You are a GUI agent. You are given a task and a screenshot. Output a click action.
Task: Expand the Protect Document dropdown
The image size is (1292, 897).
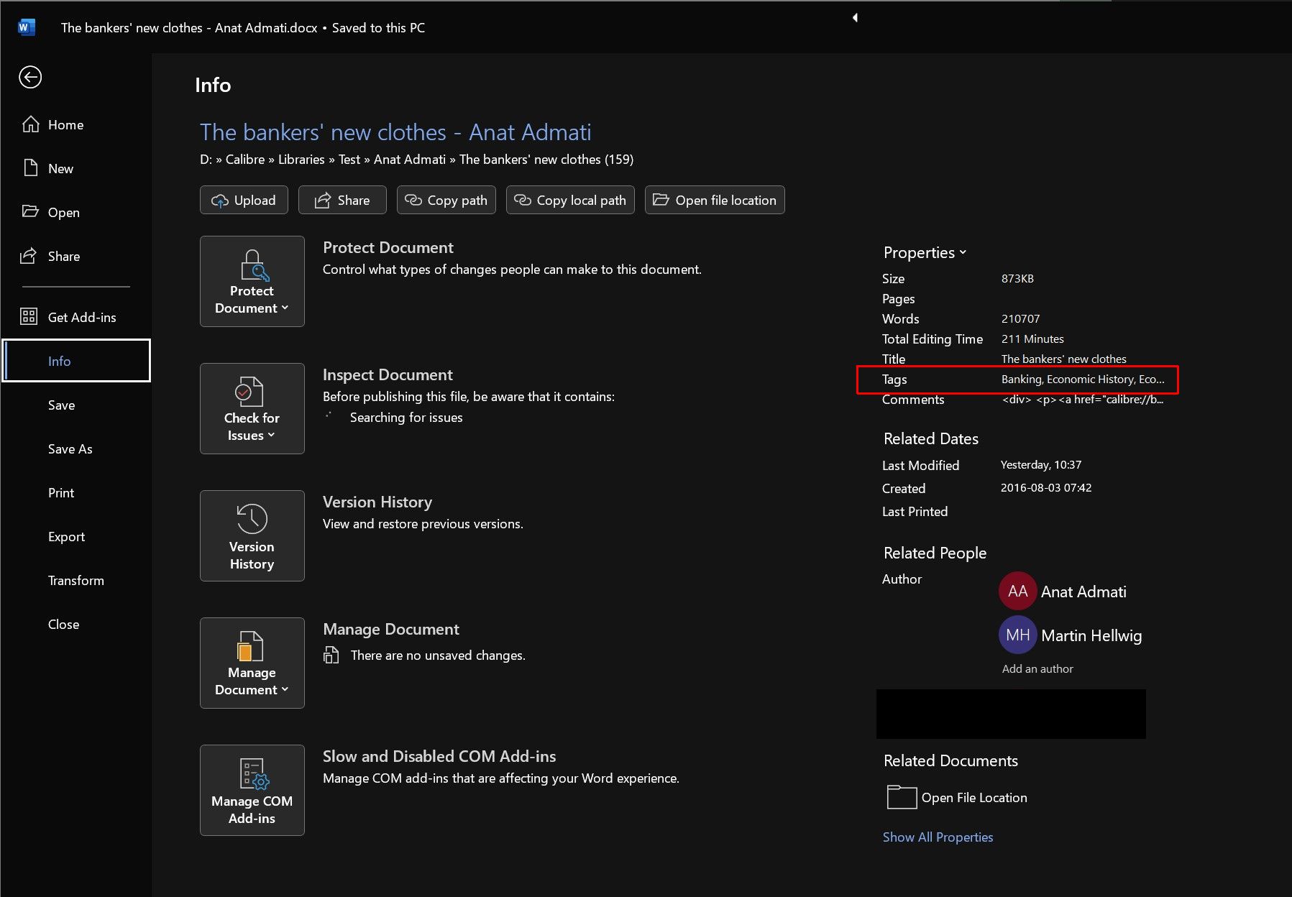click(x=252, y=281)
